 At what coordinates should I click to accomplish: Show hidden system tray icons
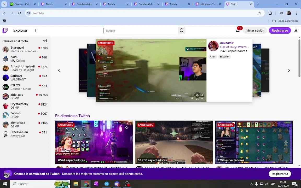[x=251, y=184]
